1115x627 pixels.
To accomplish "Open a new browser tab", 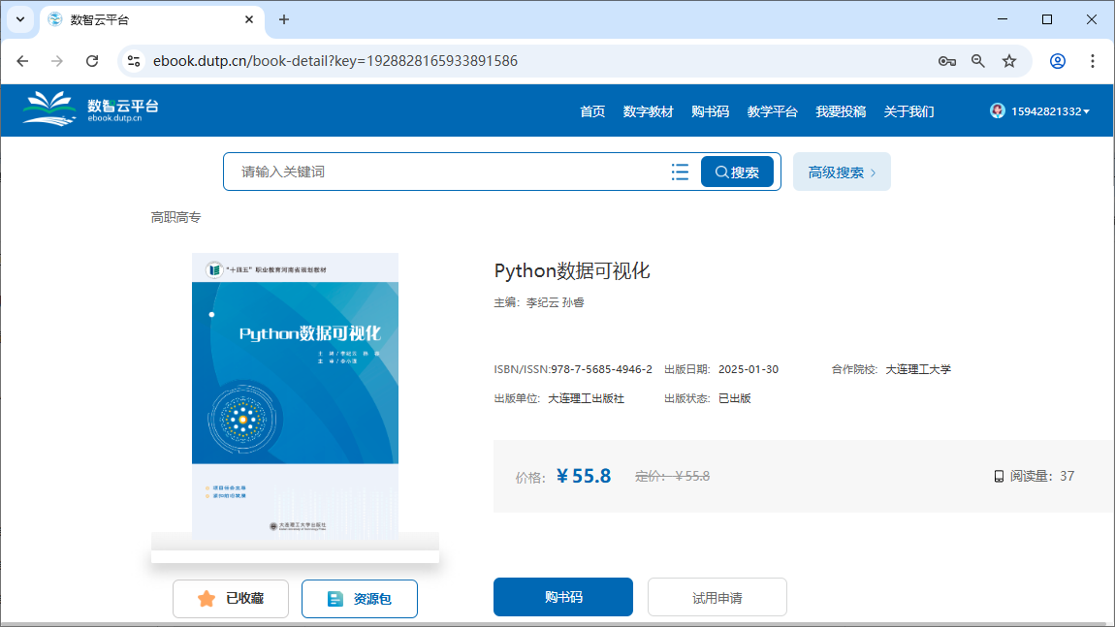I will tap(284, 20).
